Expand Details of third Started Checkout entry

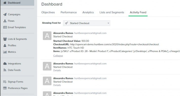pyautogui.click(x=57, y=85)
